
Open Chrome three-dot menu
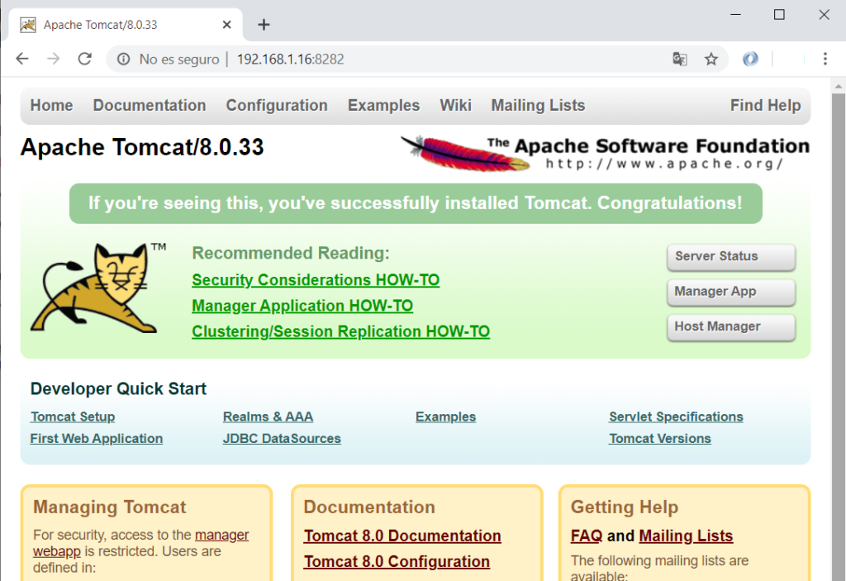825,59
